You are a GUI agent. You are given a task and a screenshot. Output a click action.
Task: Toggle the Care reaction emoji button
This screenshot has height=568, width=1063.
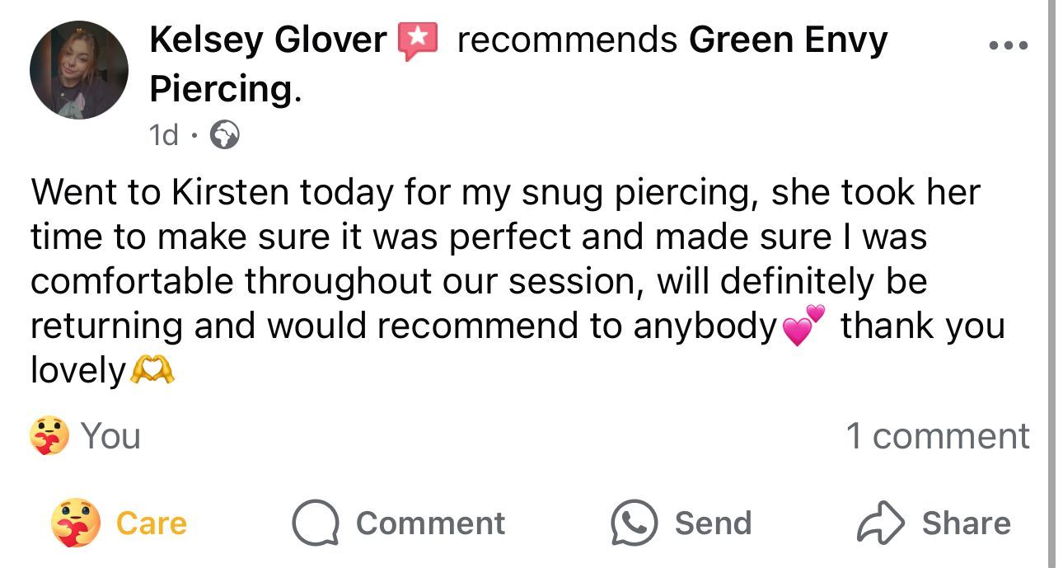click(75, 523)
